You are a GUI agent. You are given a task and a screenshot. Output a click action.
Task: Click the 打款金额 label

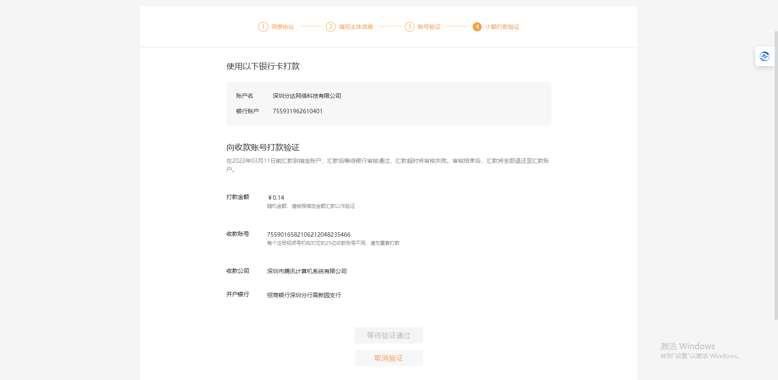[x=238, y=197]
